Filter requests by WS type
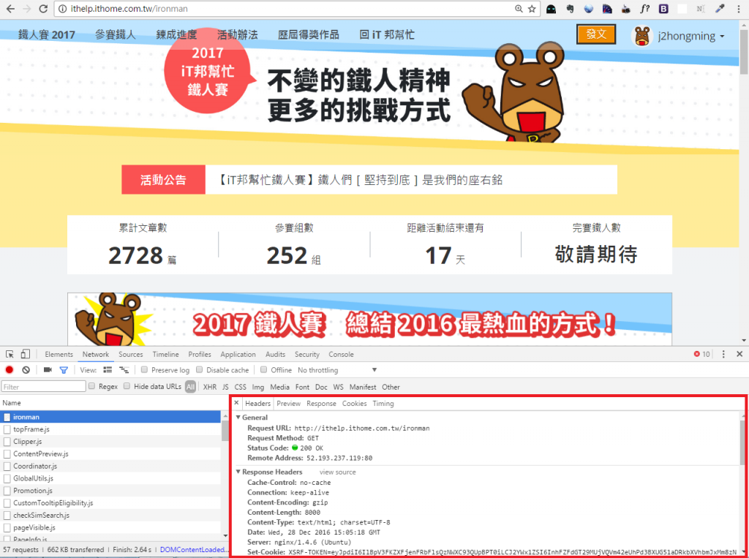Screen dimensions: 749x558 338,387
